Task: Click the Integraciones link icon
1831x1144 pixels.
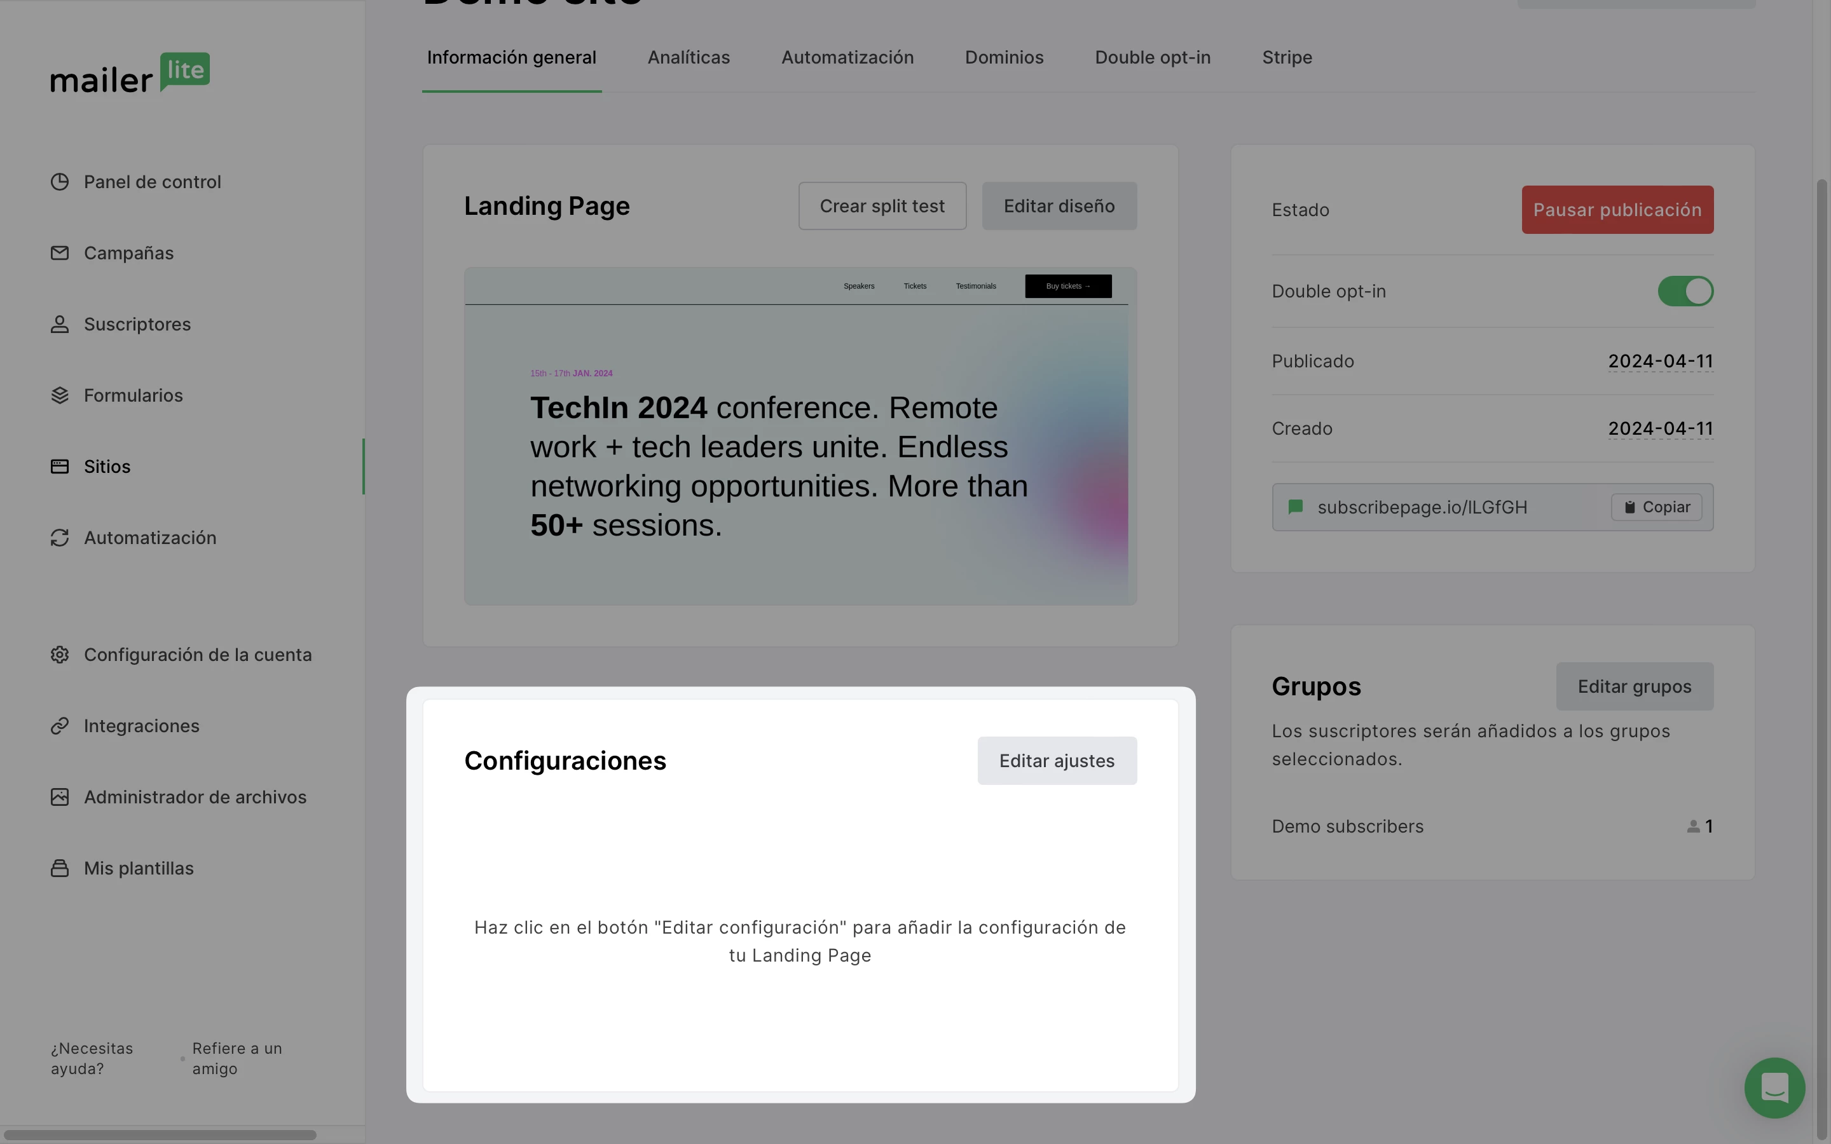Action: tap(60, 726)
